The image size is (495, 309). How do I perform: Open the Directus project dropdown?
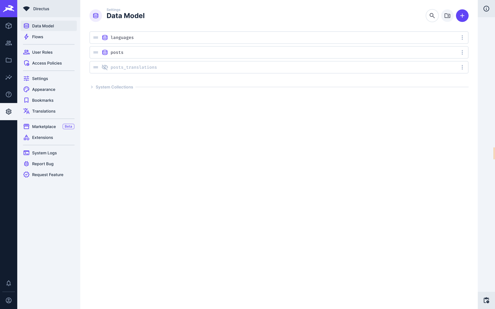coord(41,8)
